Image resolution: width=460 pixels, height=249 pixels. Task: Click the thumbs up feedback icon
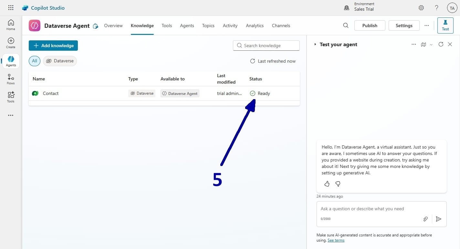click(x=327, y=184)
